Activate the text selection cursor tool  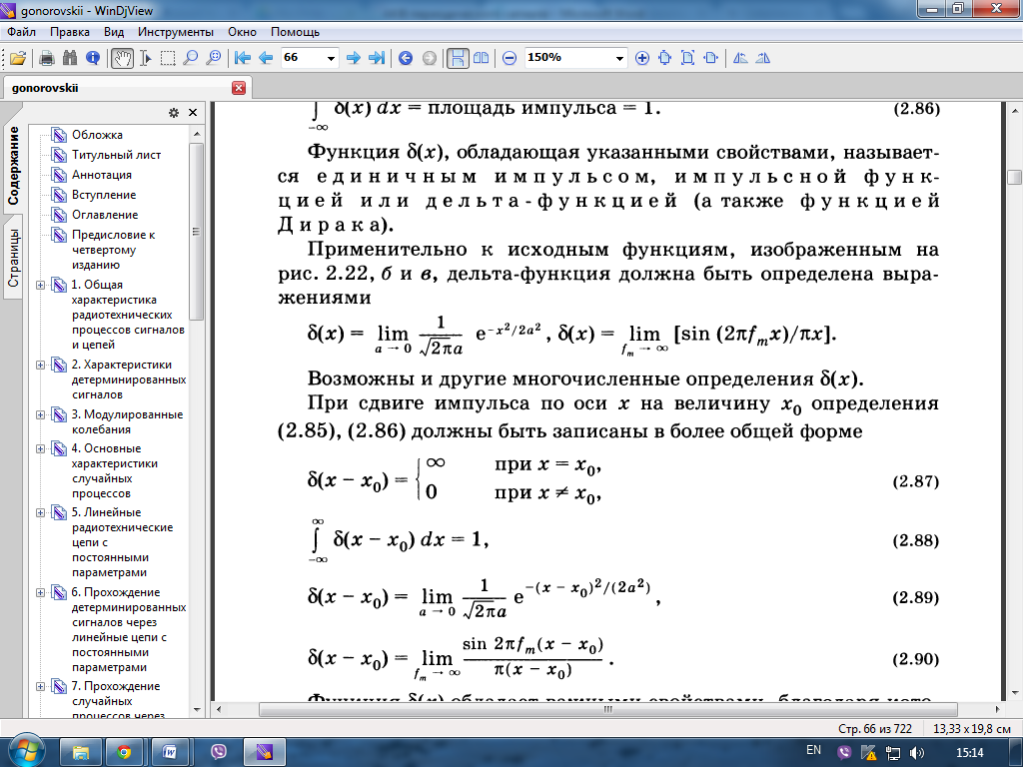pyautogui.click(x=146, y=58)
